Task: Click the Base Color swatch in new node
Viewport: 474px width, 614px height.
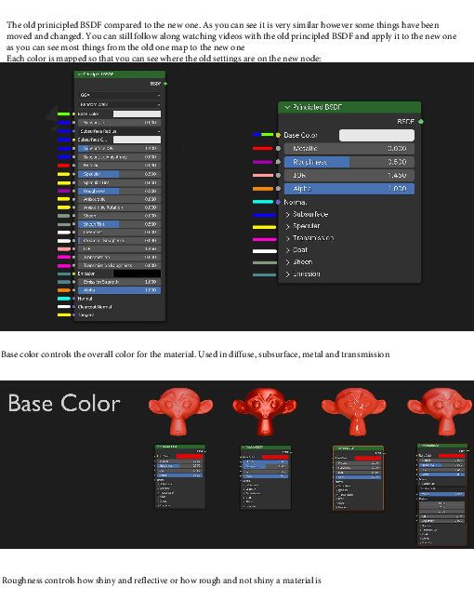Action: [x=376, y=135]
